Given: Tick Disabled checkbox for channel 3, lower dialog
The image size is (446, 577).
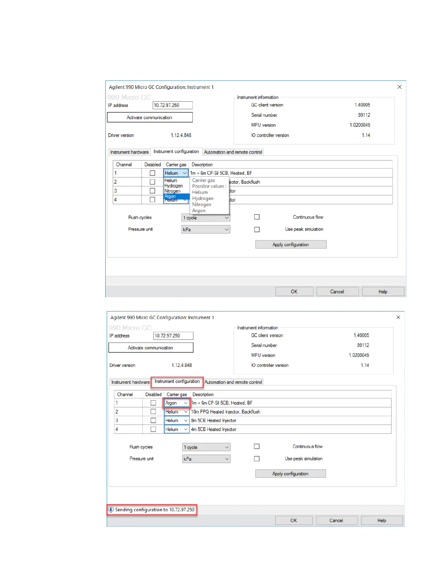Looking at the screenshot, I should point(153,420).
